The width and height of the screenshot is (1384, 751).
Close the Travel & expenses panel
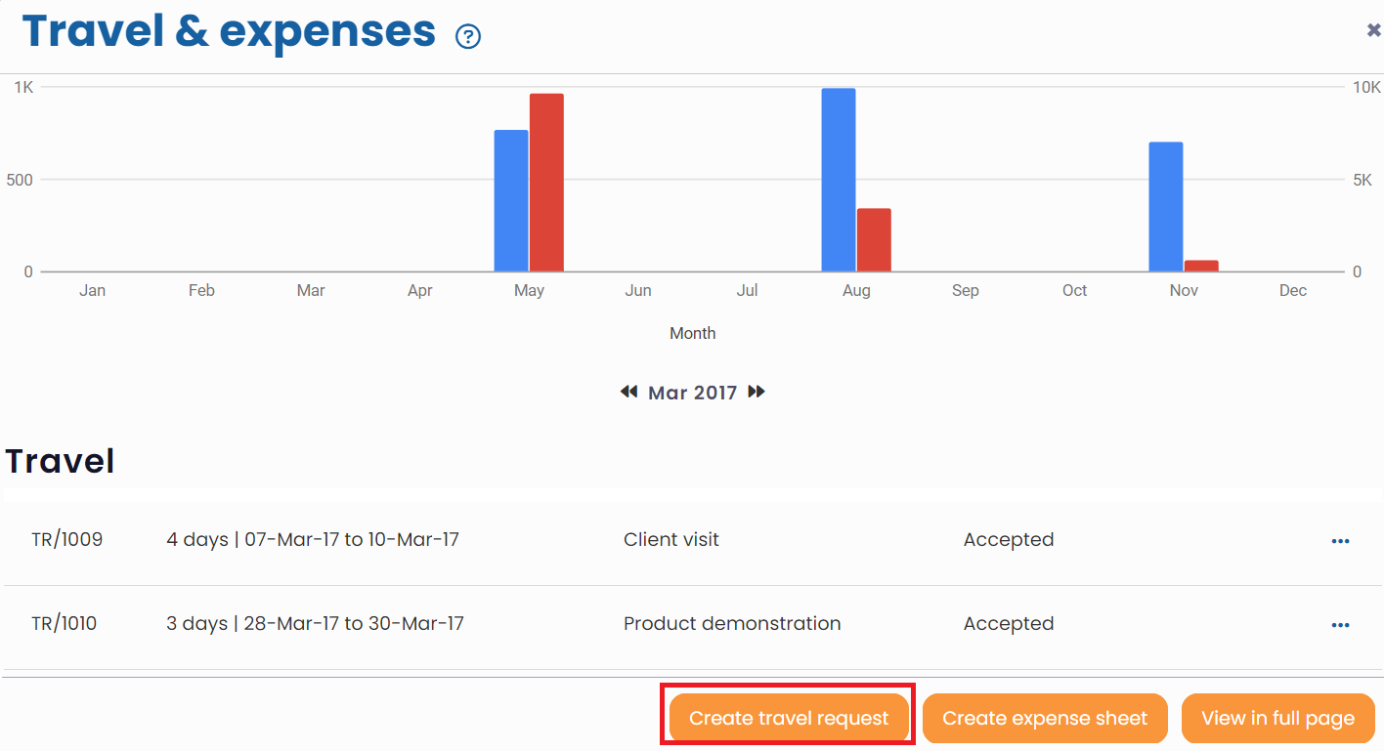[1373, 30]
